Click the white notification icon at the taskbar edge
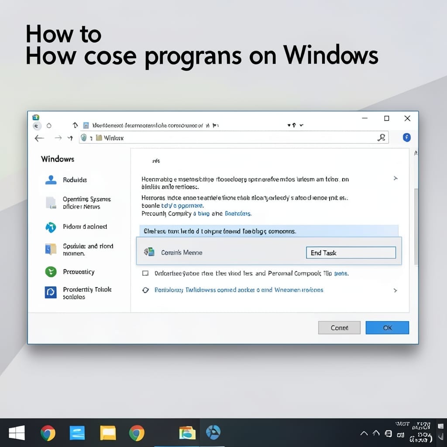The width and height of the screenshot is (447, 447). click(441, 426)
